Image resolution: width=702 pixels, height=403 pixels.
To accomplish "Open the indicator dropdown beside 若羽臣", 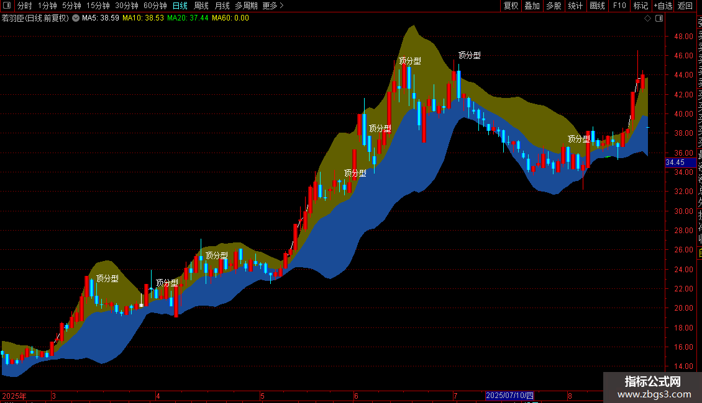I will coord(76,19).
